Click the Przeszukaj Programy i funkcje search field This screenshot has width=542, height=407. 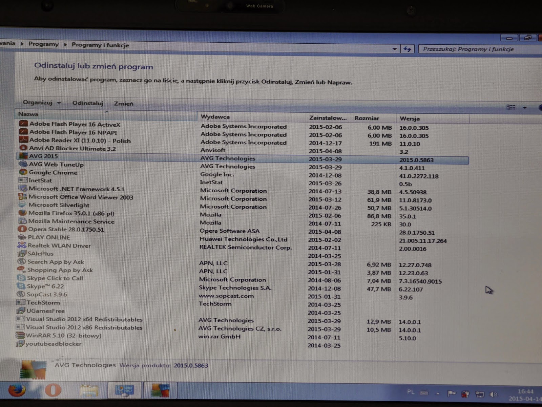[x=479, y=49]
